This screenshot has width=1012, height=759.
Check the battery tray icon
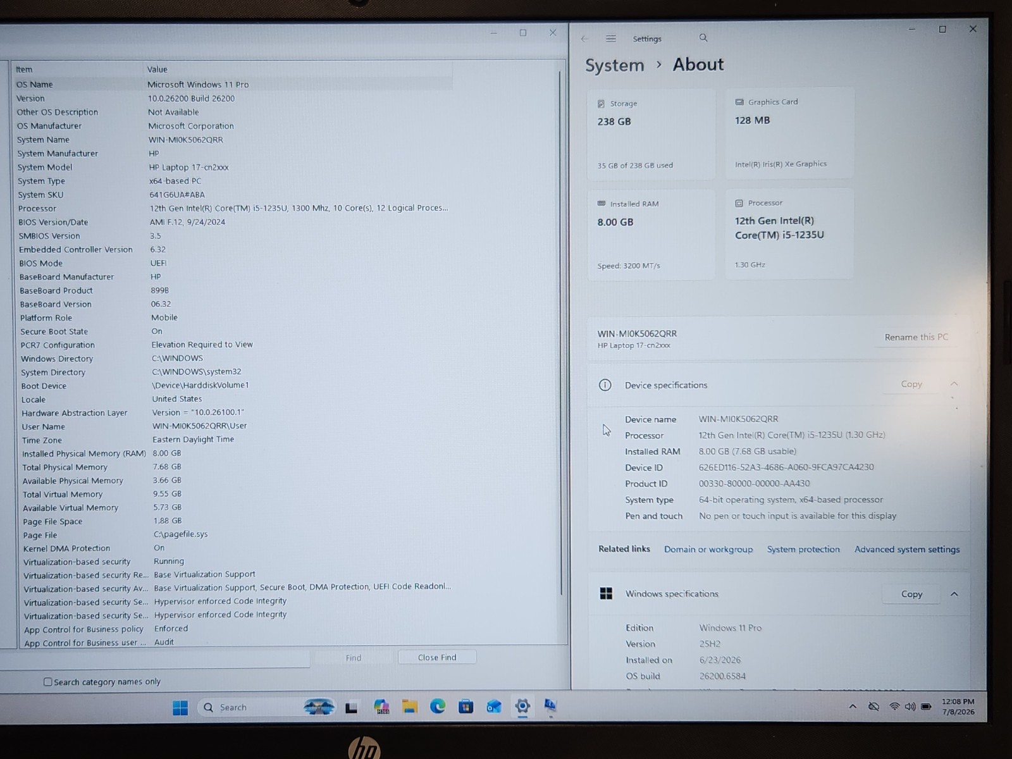[926, 707]
